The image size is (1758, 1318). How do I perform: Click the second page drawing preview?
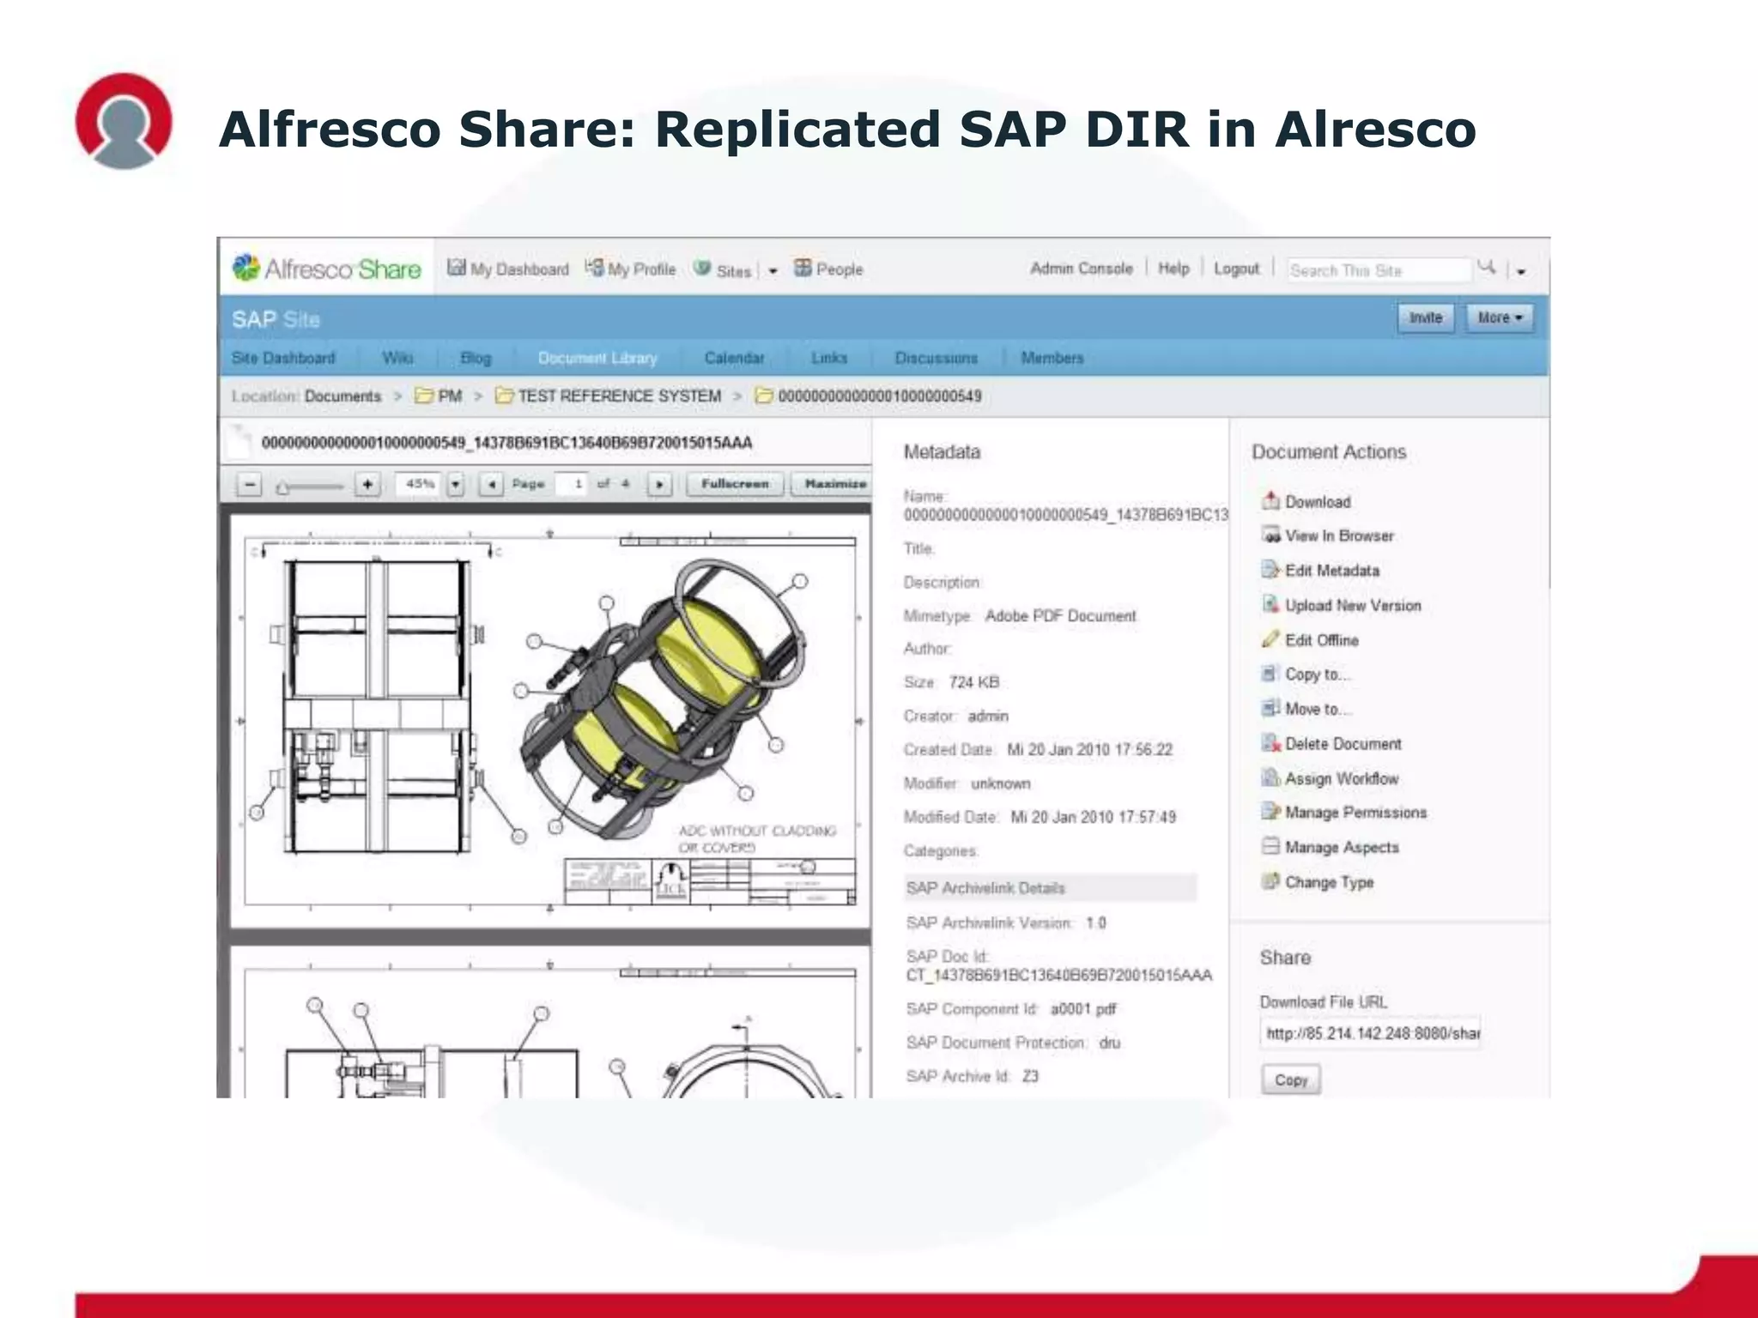tap(550, 1023)
